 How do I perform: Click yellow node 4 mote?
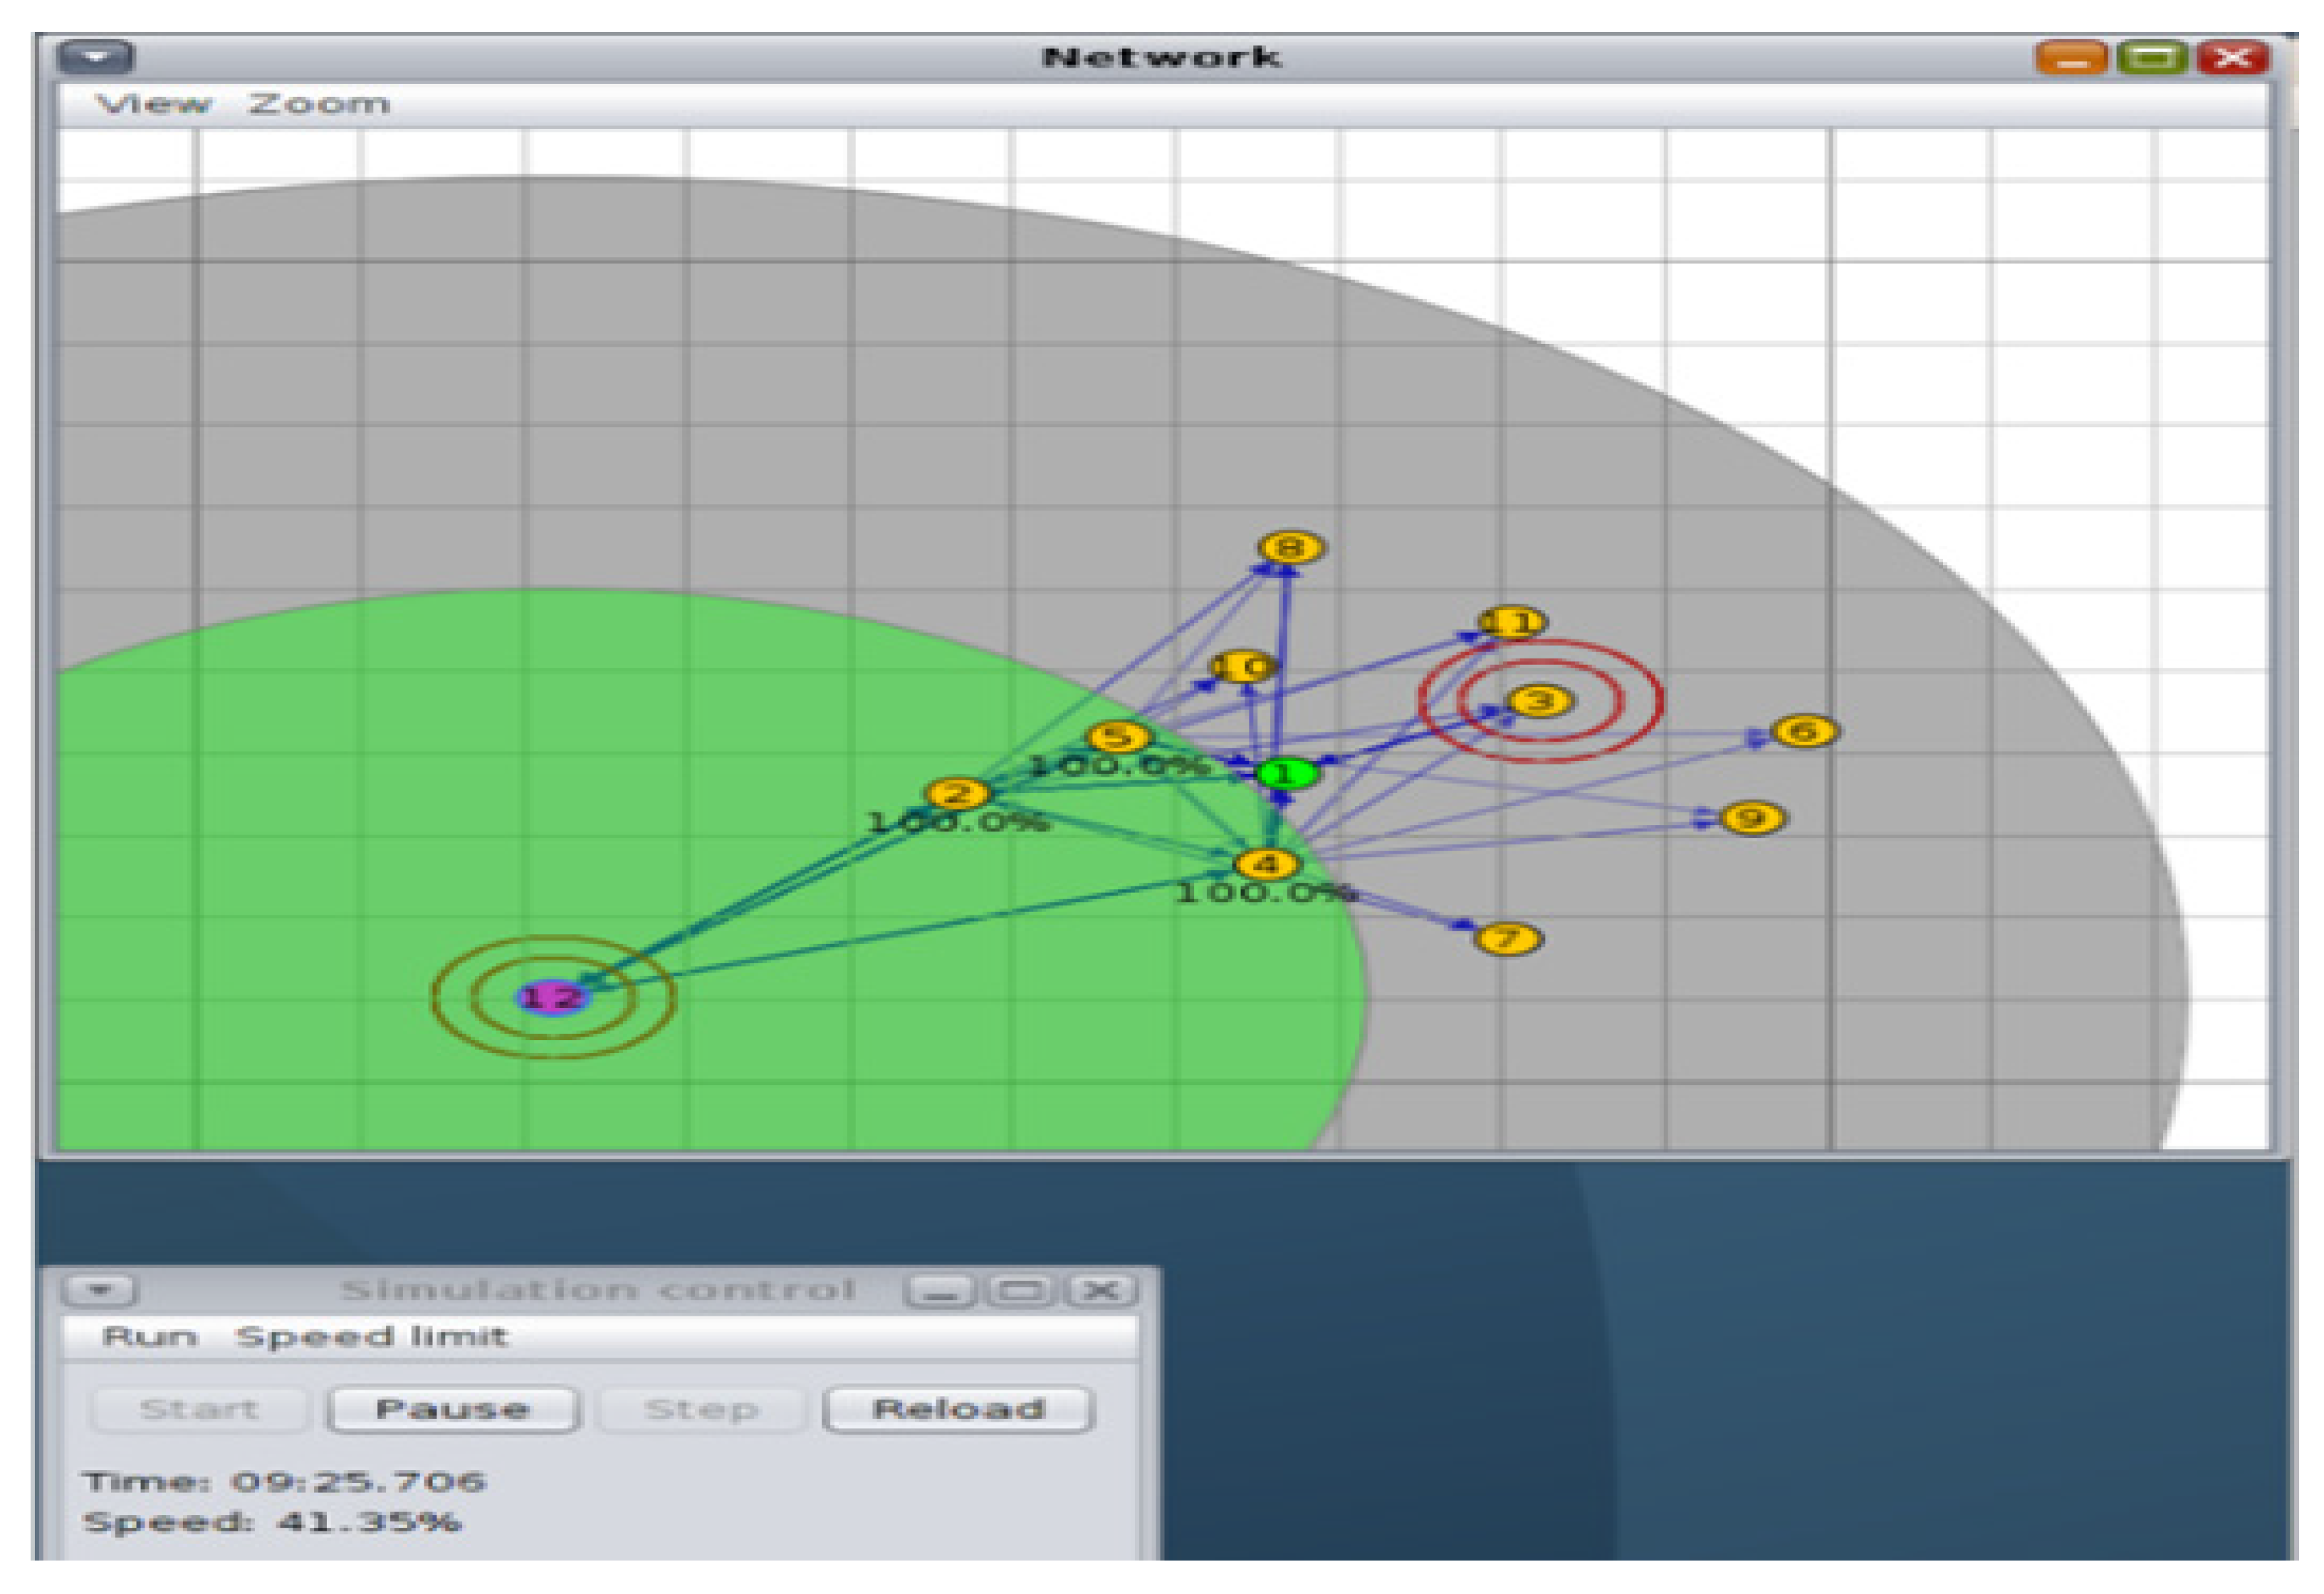[x=1266, y=863]
